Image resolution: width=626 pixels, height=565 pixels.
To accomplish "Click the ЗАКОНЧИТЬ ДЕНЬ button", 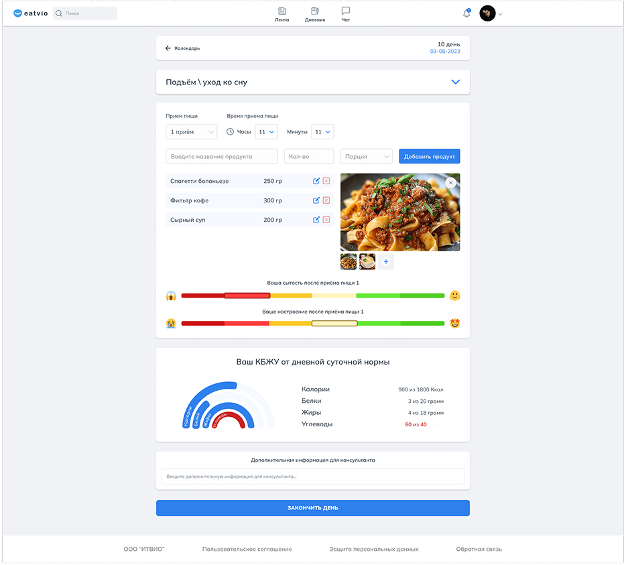I will (x=312, y=508).
